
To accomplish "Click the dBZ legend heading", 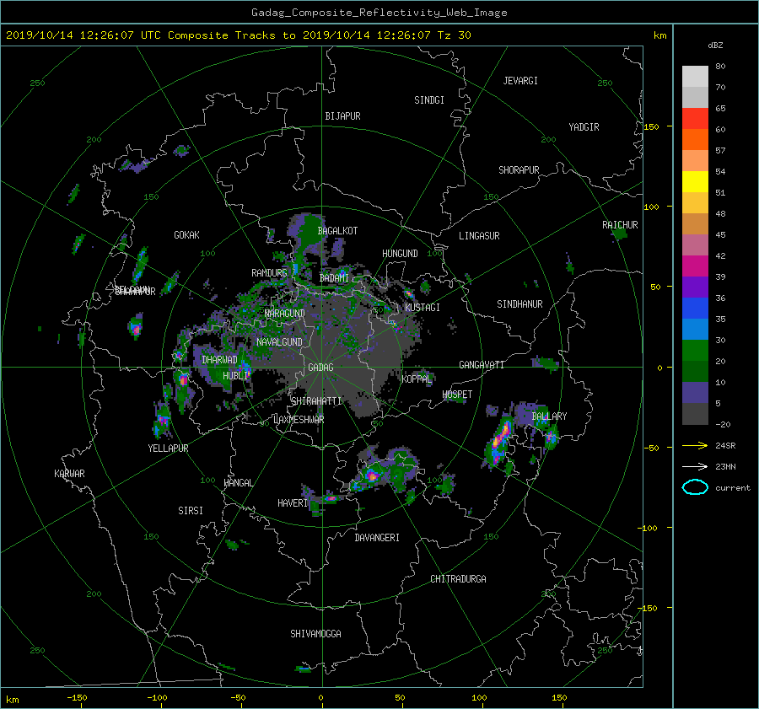I will coord(715,46).
